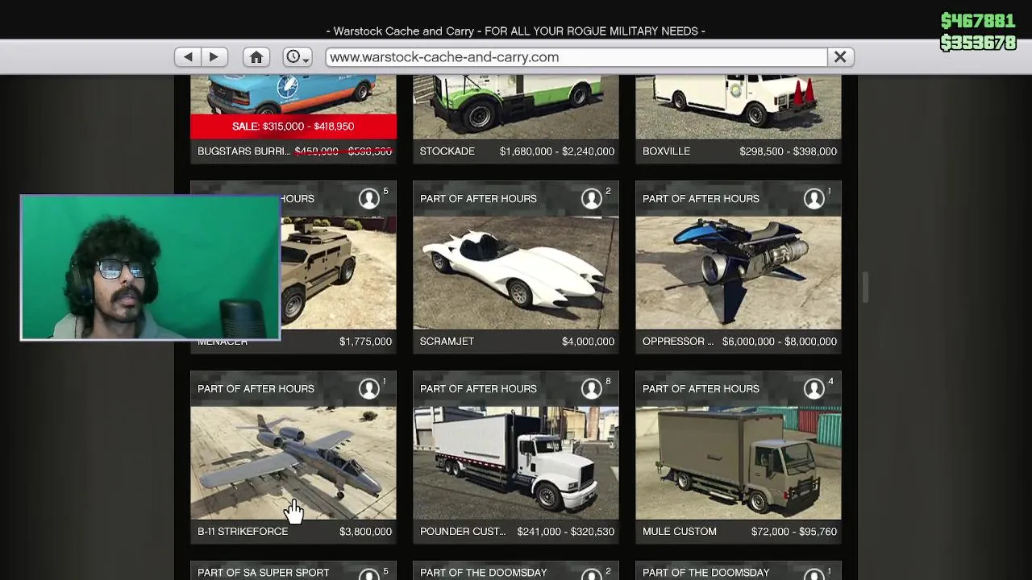1032x580 pixels.
Task: Click the Boxville $298,500 - $398,000 price
Action: tap(789, 151)
